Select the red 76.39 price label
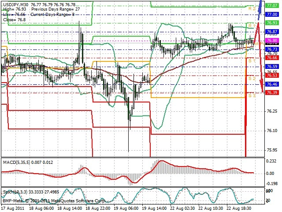 click(x=272, y=93)
